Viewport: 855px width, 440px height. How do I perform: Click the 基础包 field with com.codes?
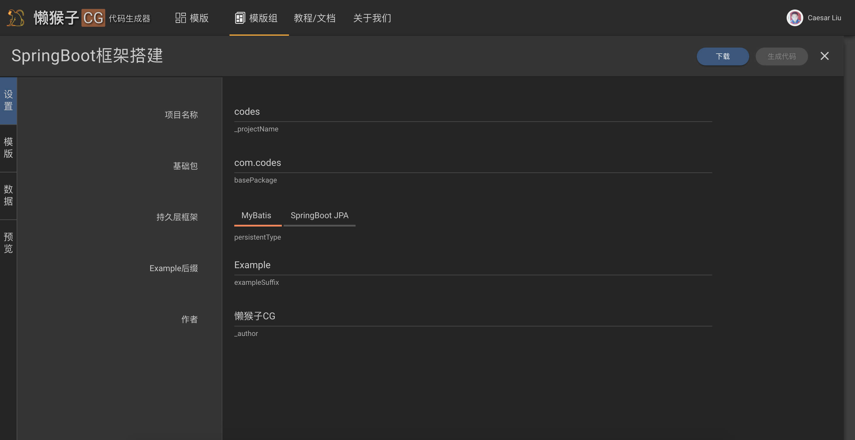pos(473,163)
